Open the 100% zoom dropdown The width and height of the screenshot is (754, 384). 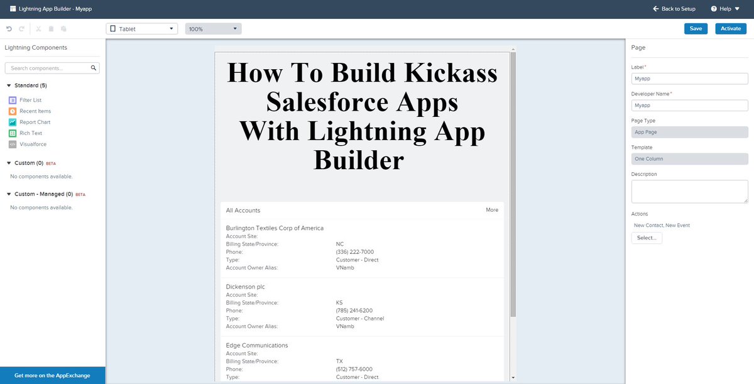coord(213,29)
